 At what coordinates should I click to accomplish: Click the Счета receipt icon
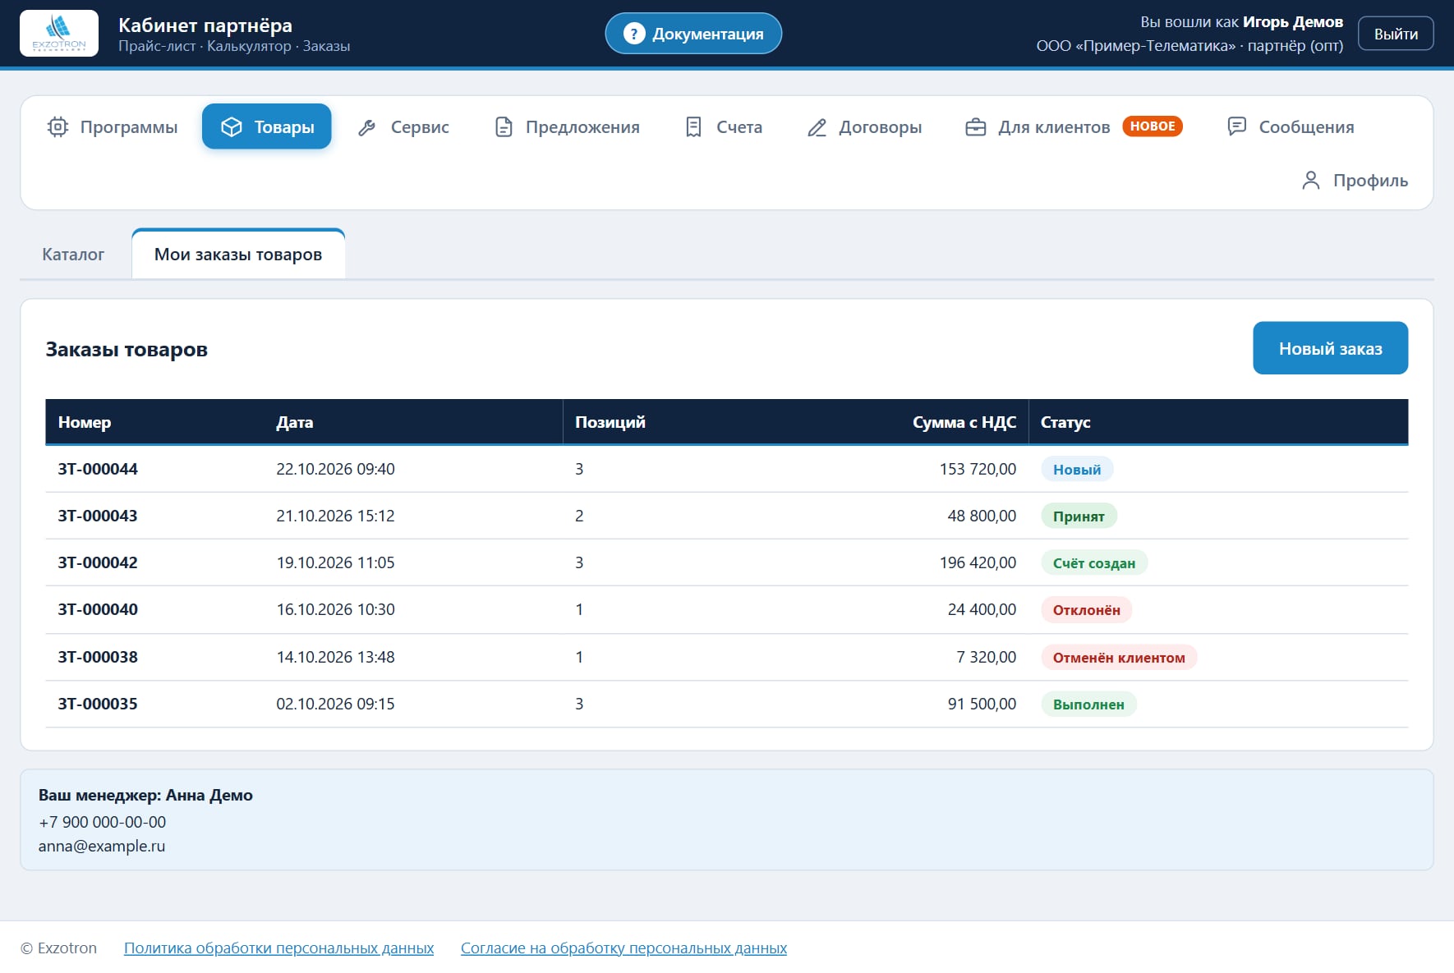693,127
